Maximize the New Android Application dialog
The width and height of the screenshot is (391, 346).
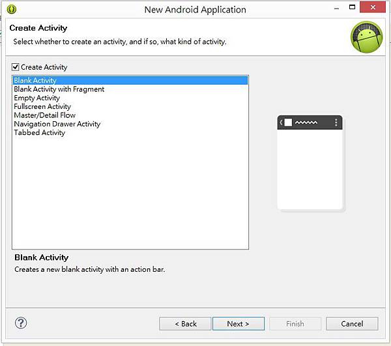point(352,7)
